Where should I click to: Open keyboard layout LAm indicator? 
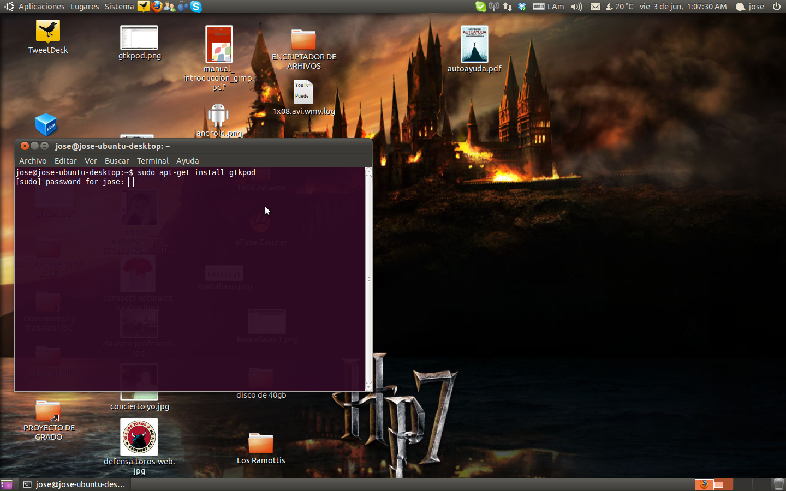pyautogui.click(x=549, y=7)
